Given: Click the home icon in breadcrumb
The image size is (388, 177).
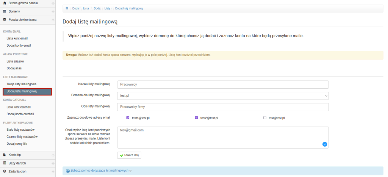Looking at the screenshot, I should point(67,8).
